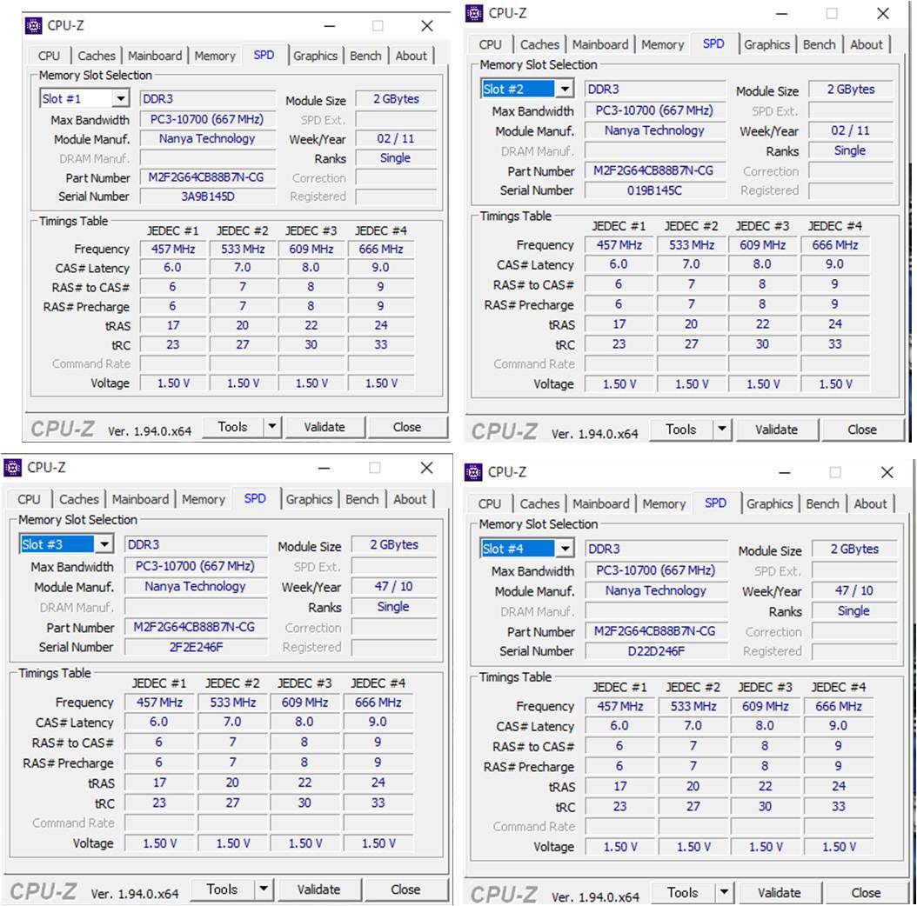Expand Tools dropdown arrow in Slot #4 window
Viewport: 917px width, 906px height.
(x=724, y=892)
